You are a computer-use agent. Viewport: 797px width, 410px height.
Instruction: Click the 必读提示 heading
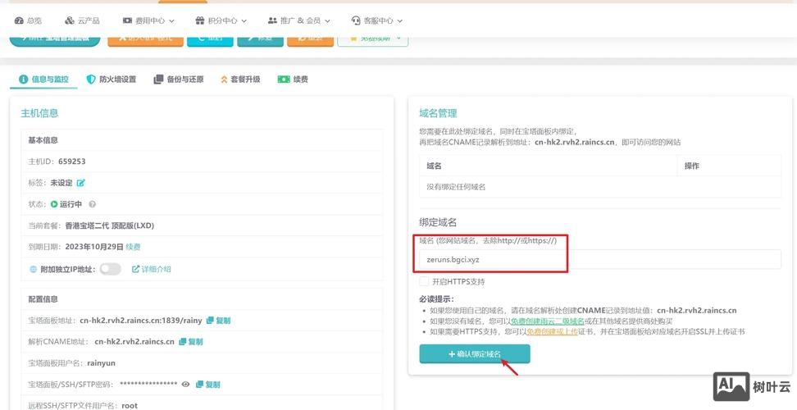coord(436,299)
